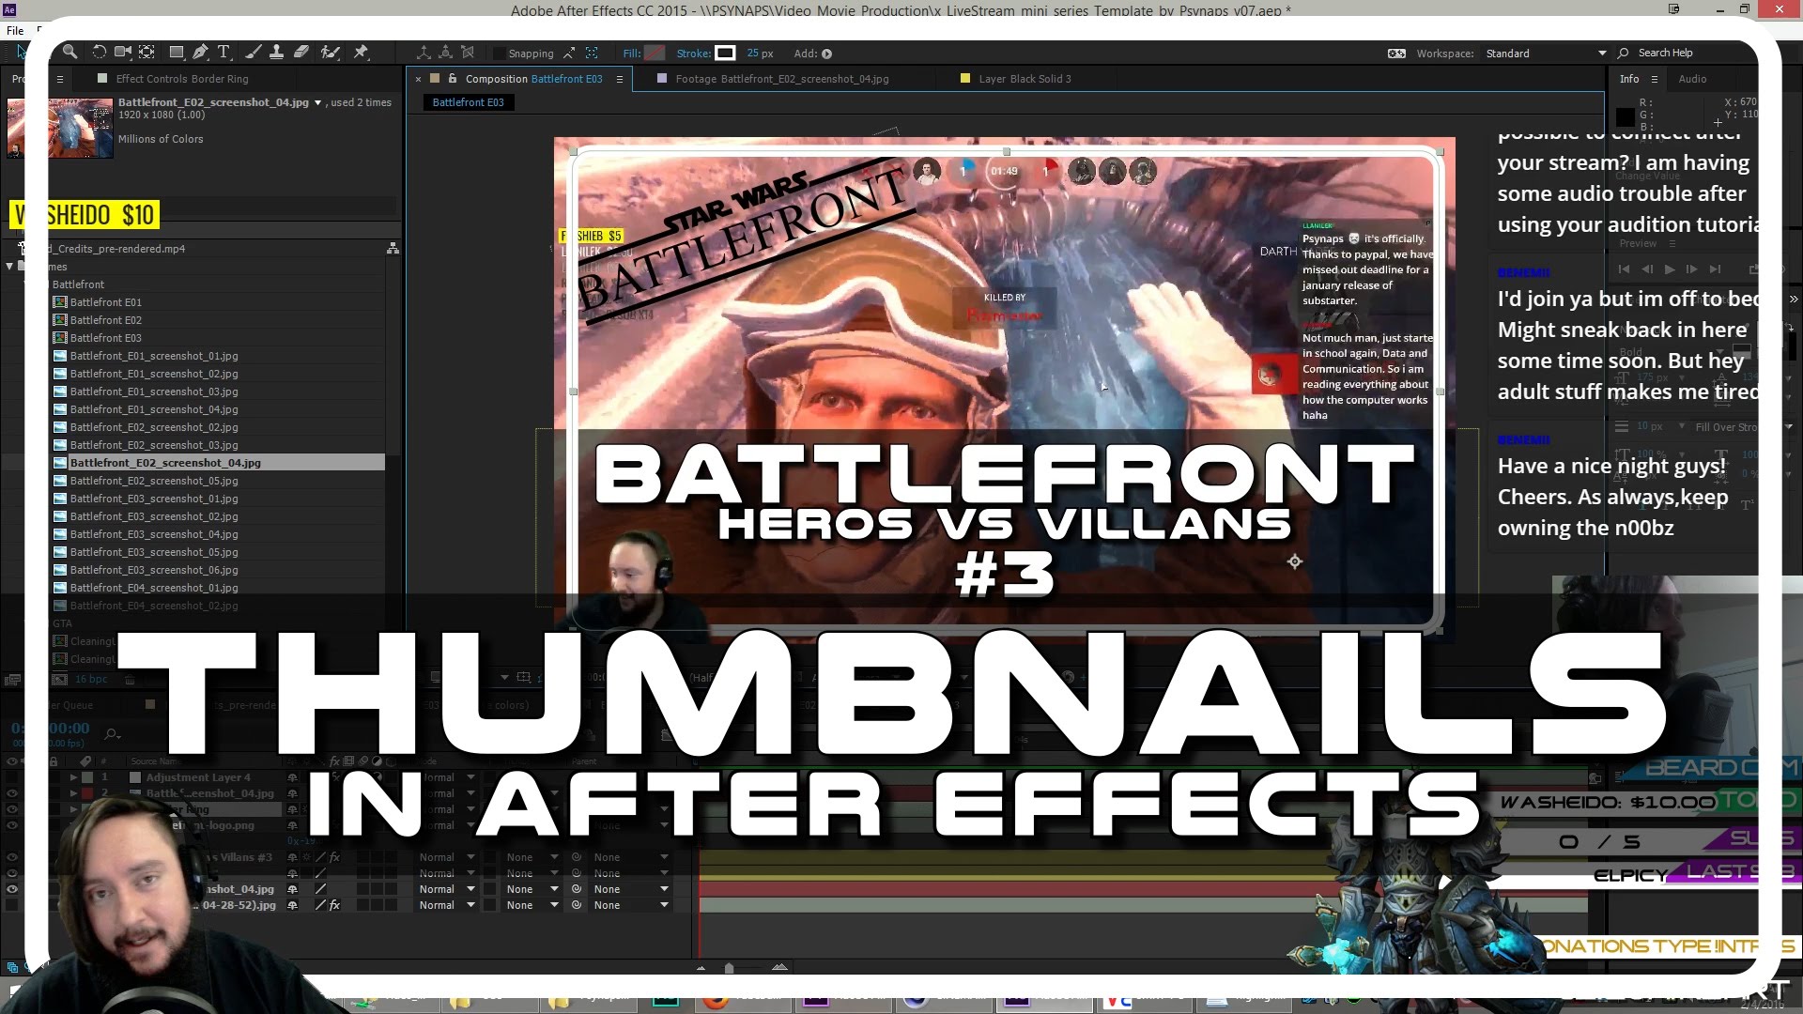Click the snap collapsed-layers icon beside Snapping
Image resolution: width=1803 pixels, height=1014 pixels.
click(x=569, y=54)
